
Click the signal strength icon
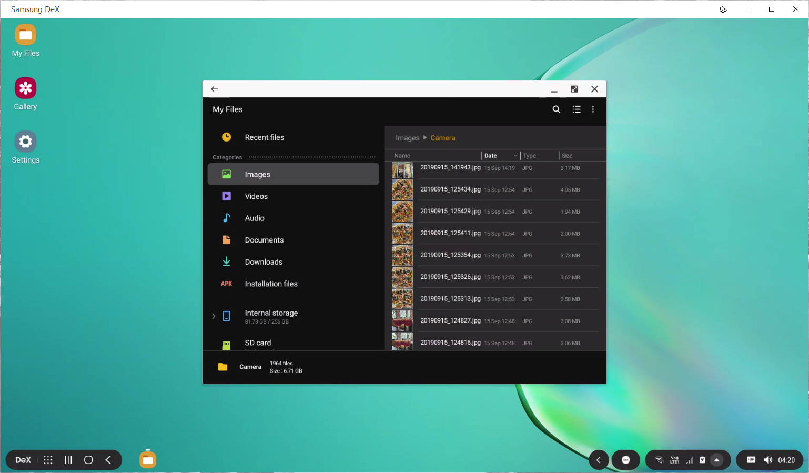coord(690,460)
